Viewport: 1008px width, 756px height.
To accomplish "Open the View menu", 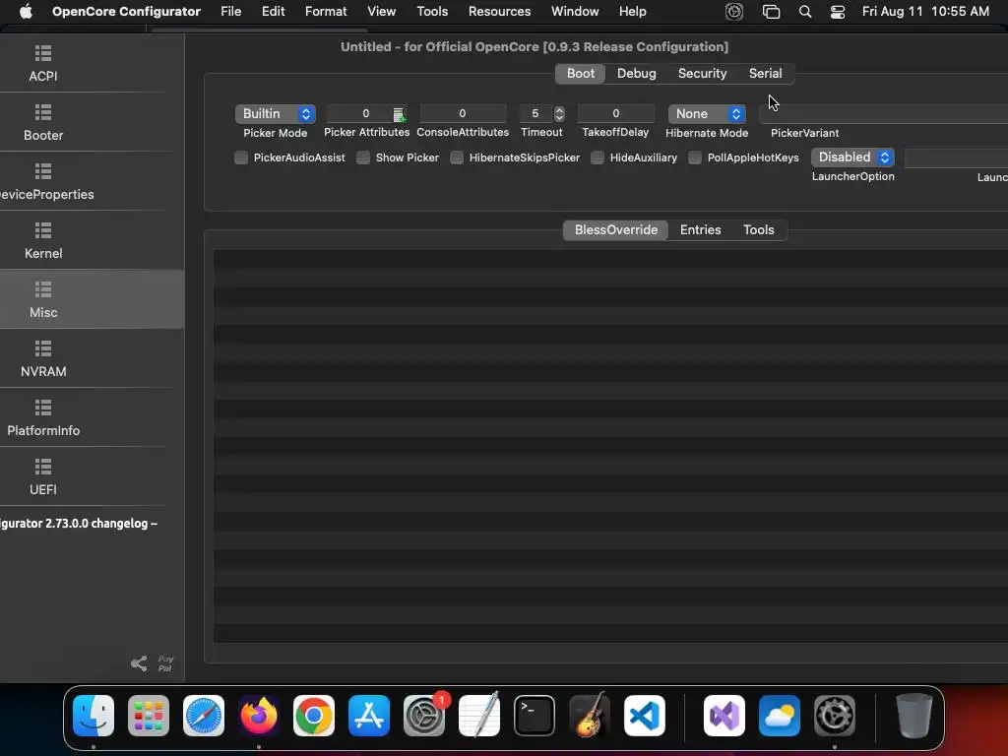I will tap(381, 12).
